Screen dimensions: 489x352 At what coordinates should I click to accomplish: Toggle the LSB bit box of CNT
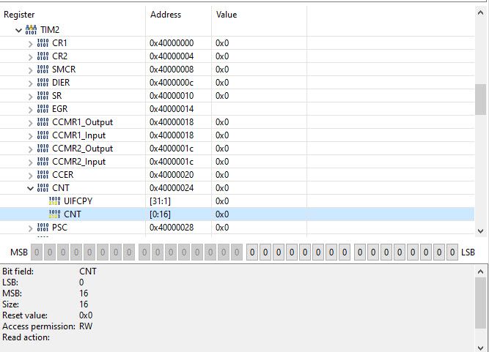(452, 252)
